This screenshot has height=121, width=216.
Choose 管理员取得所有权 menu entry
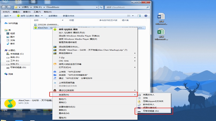coord(95,42)
